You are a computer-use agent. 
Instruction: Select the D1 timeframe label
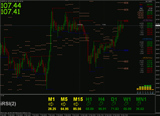click(114, 99)
